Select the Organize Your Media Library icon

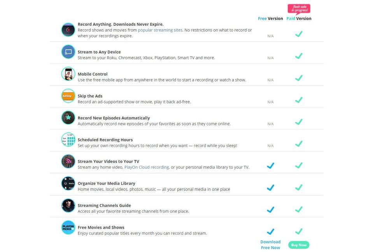pos(68,183)
